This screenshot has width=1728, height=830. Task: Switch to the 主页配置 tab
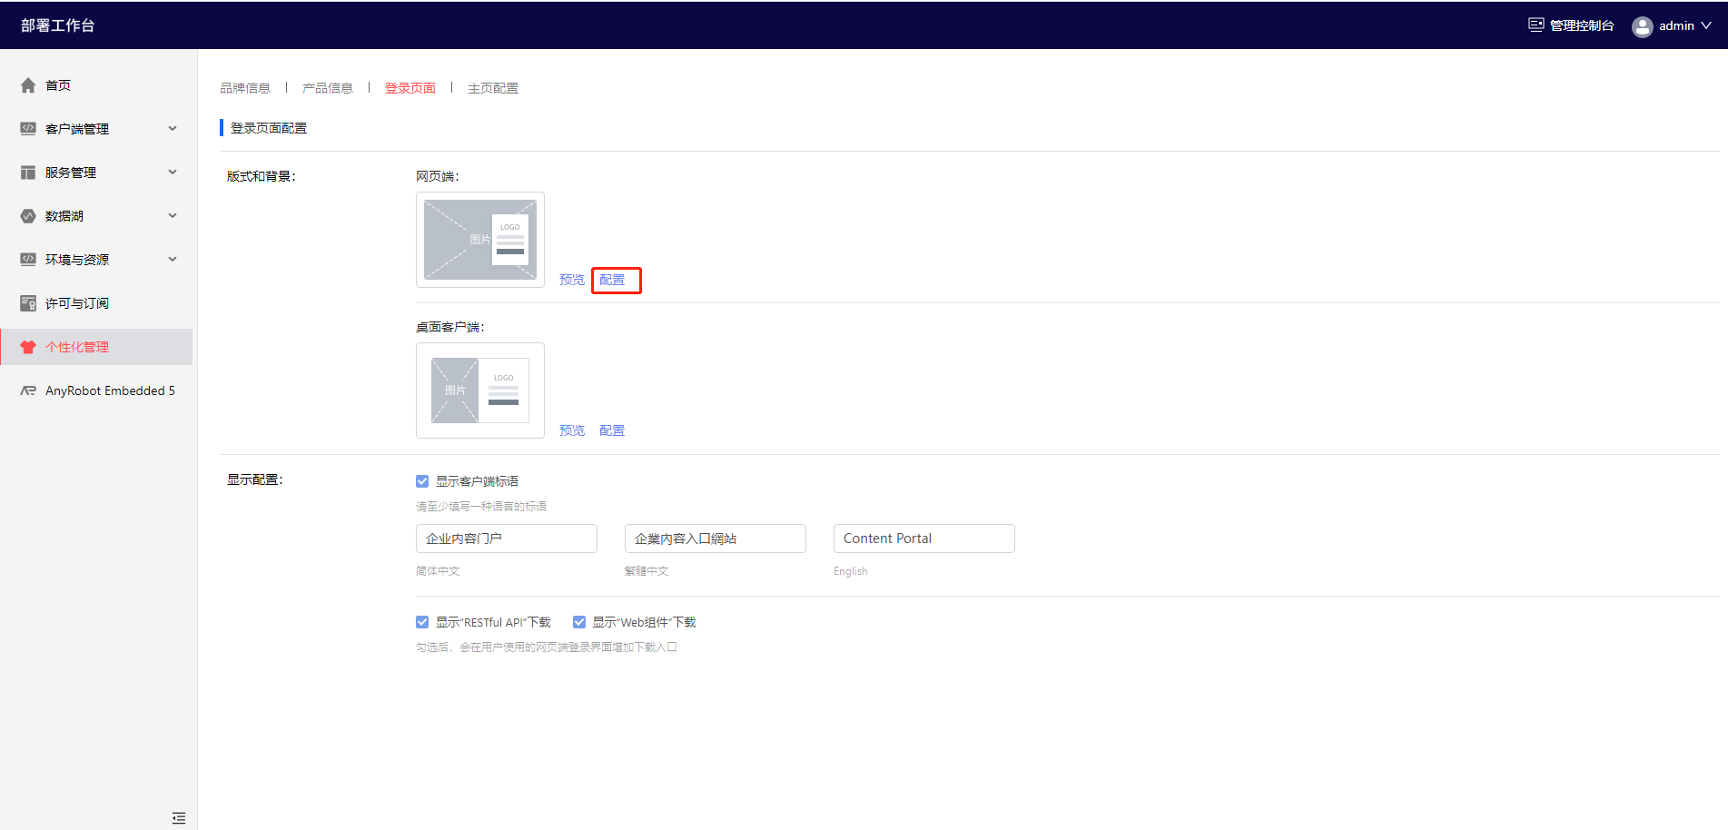point(493,88)
